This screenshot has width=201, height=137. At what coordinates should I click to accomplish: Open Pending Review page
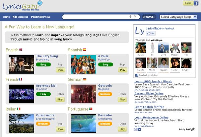click(x=41, y=17)
